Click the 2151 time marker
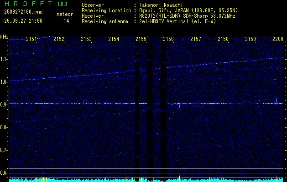The image size is (287, 182). click(x=31, y=39)
